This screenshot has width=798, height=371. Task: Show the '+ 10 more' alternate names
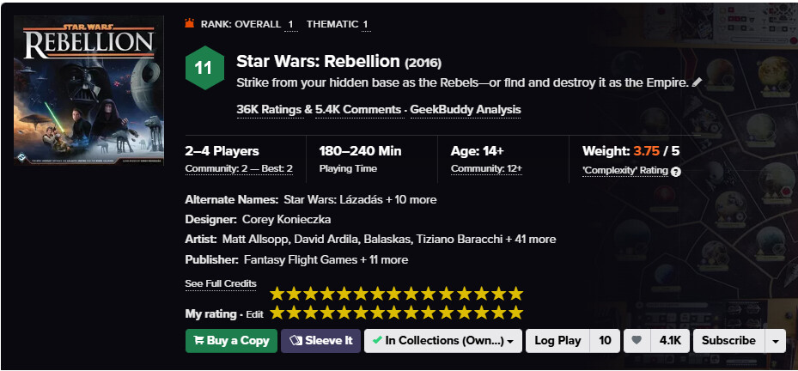click(x=411, y=199)
